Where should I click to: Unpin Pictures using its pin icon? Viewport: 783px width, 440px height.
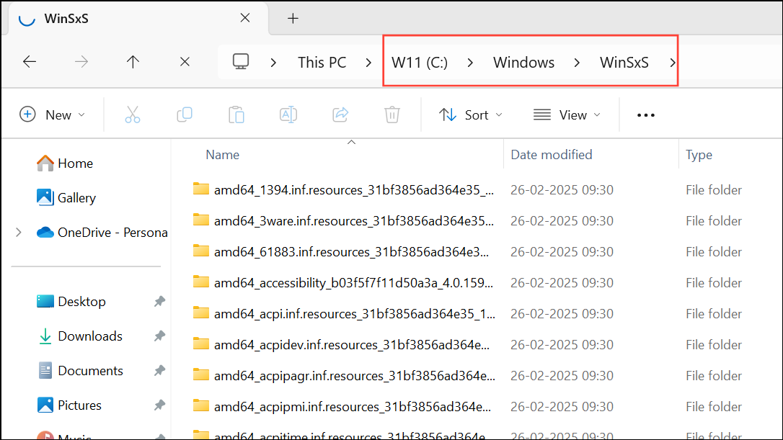coord(159,405)
